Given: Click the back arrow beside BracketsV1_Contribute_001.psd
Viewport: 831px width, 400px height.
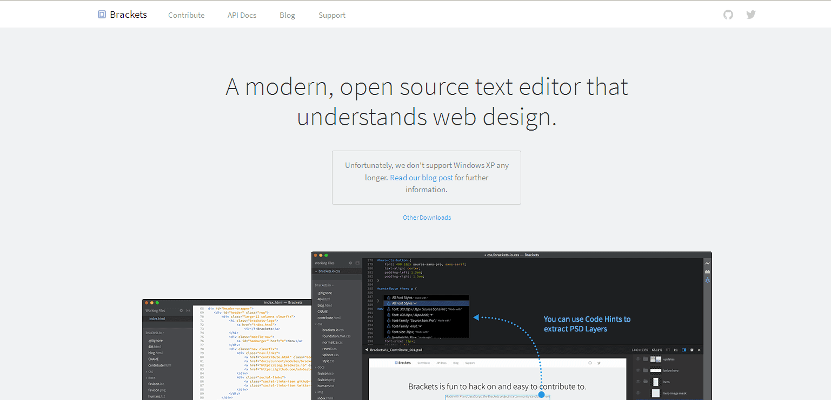Looking at the screenshot, I should click(x=367, y=350).
